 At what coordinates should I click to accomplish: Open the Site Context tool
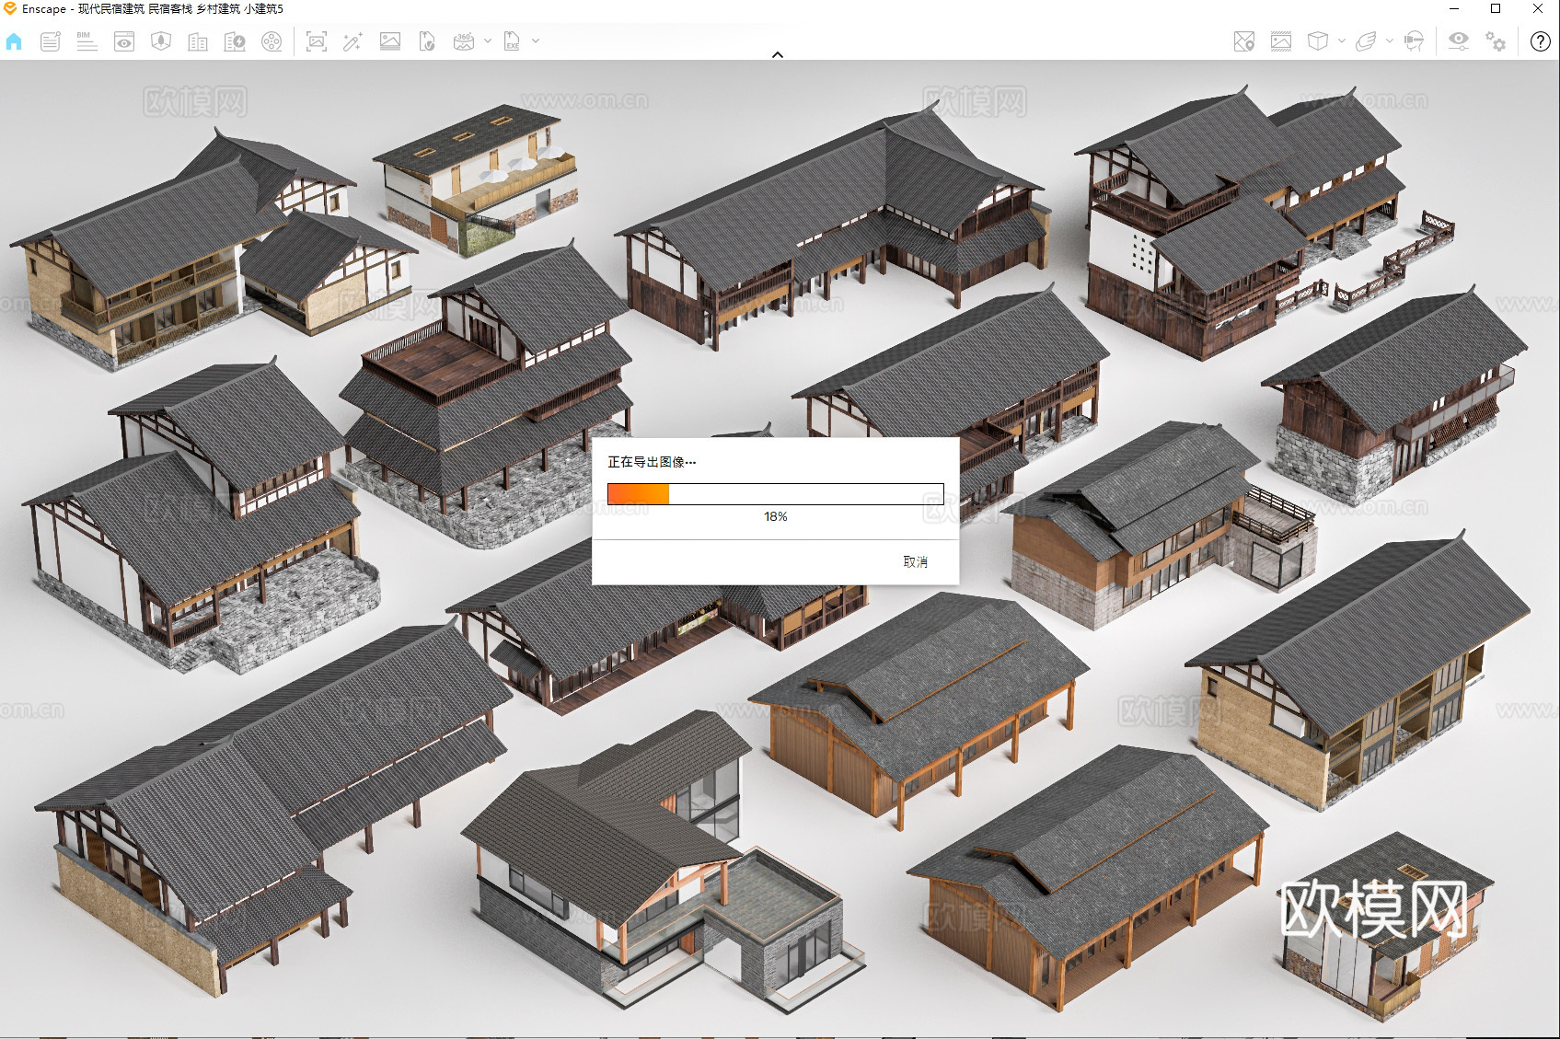point(161,41)
